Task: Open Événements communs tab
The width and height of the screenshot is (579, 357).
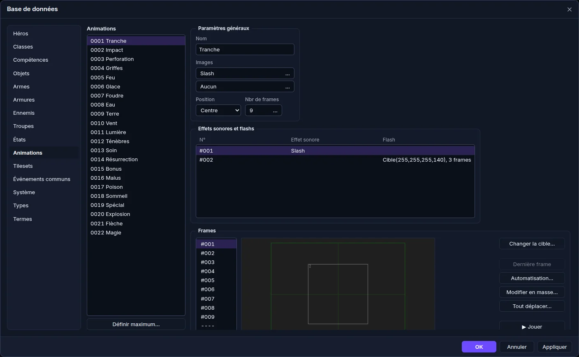Action: [44, 179]
